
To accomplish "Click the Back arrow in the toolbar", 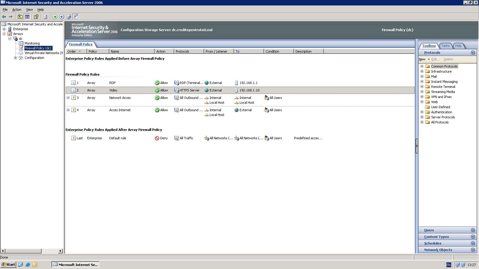I will 4,17.
